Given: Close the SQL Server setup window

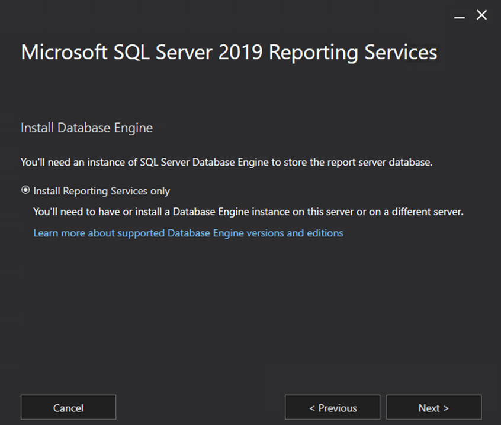Looking at the screenshot, I should (x=482, y=16).
